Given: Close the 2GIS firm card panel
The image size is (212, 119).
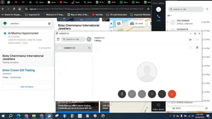Looking at the screenshot, I should (111, 23).
